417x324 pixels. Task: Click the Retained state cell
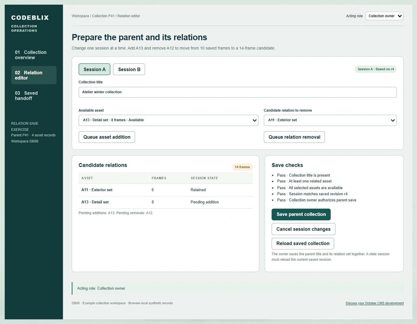[198, 190]
